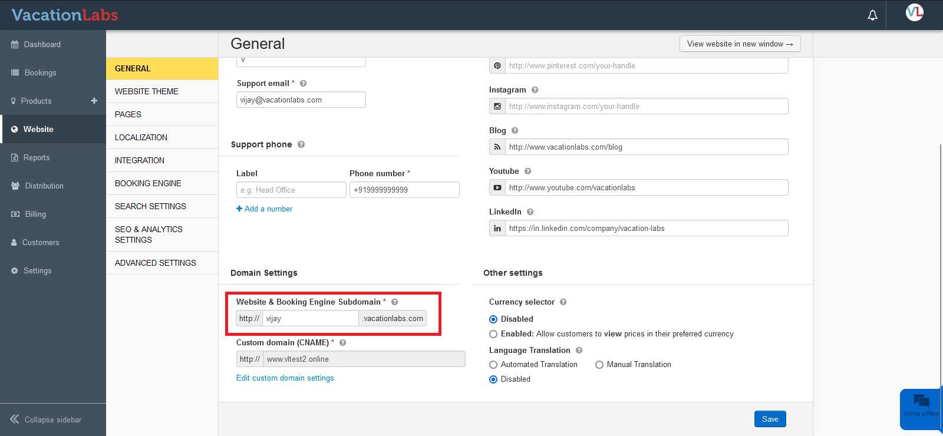Click the help icon beside Currency selector
This screenshot has width=943, height=436.
[563, 302]
